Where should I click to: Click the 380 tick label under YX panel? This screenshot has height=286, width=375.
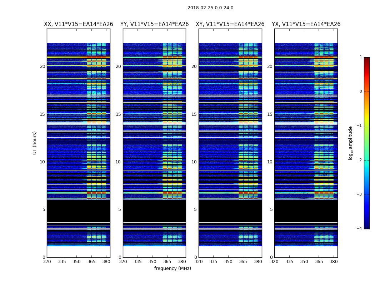(x=334, y=262)
